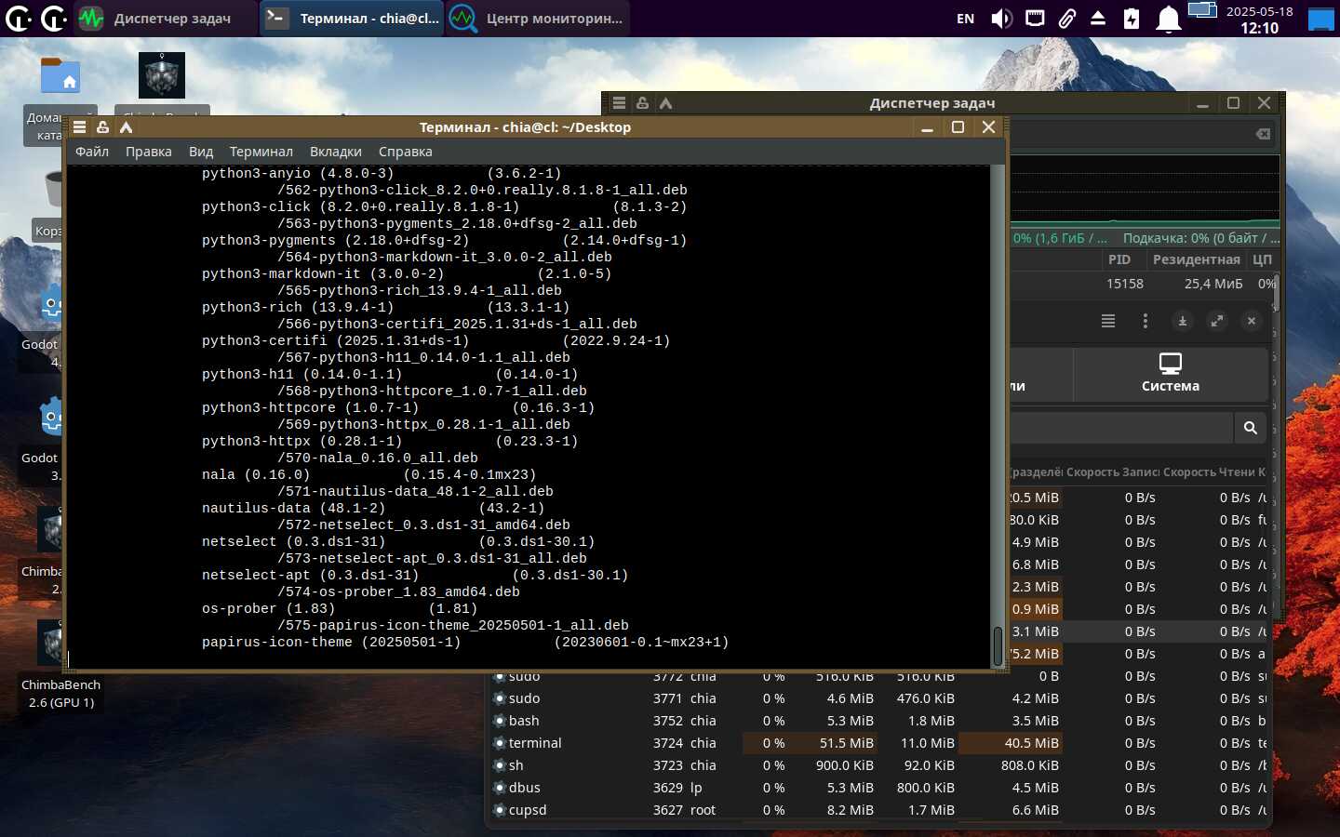Image resolution: width=1340 pixels, height=837 pixels.
Task: Open the Вкладки menu in Terminal
Action: click(x=336, y=152)
